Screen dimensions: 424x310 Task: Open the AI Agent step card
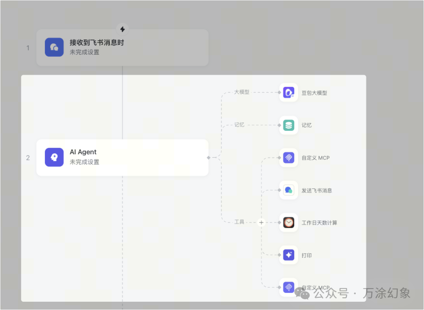(x=122, y=157)
